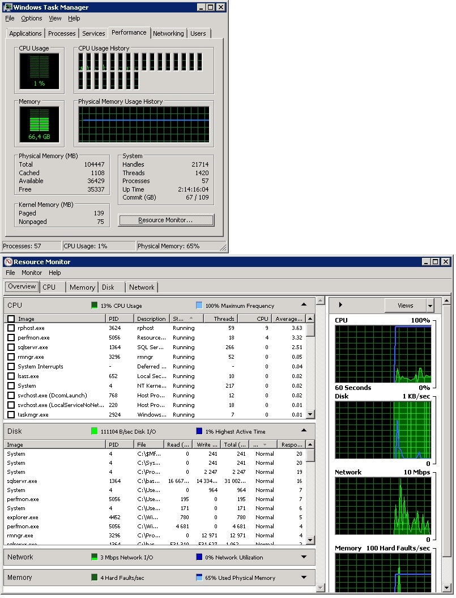Click the CPU scrollbar up arrow
This screenshot has width=456, height=598.
point(310,319)
